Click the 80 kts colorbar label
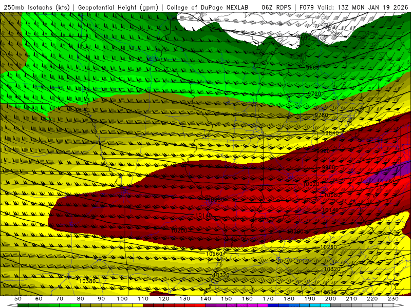 81,299
